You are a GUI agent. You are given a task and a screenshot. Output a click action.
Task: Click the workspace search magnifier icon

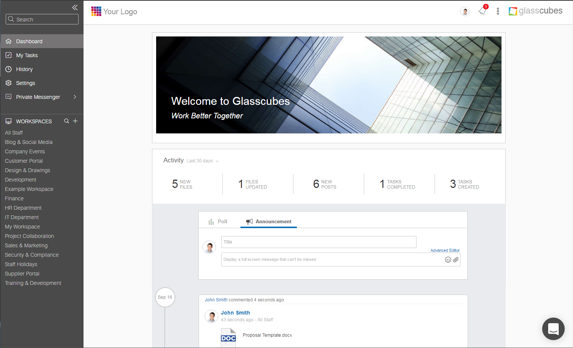click(66, 121)
